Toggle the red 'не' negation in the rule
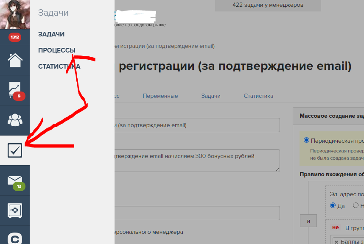 point(336,227)
